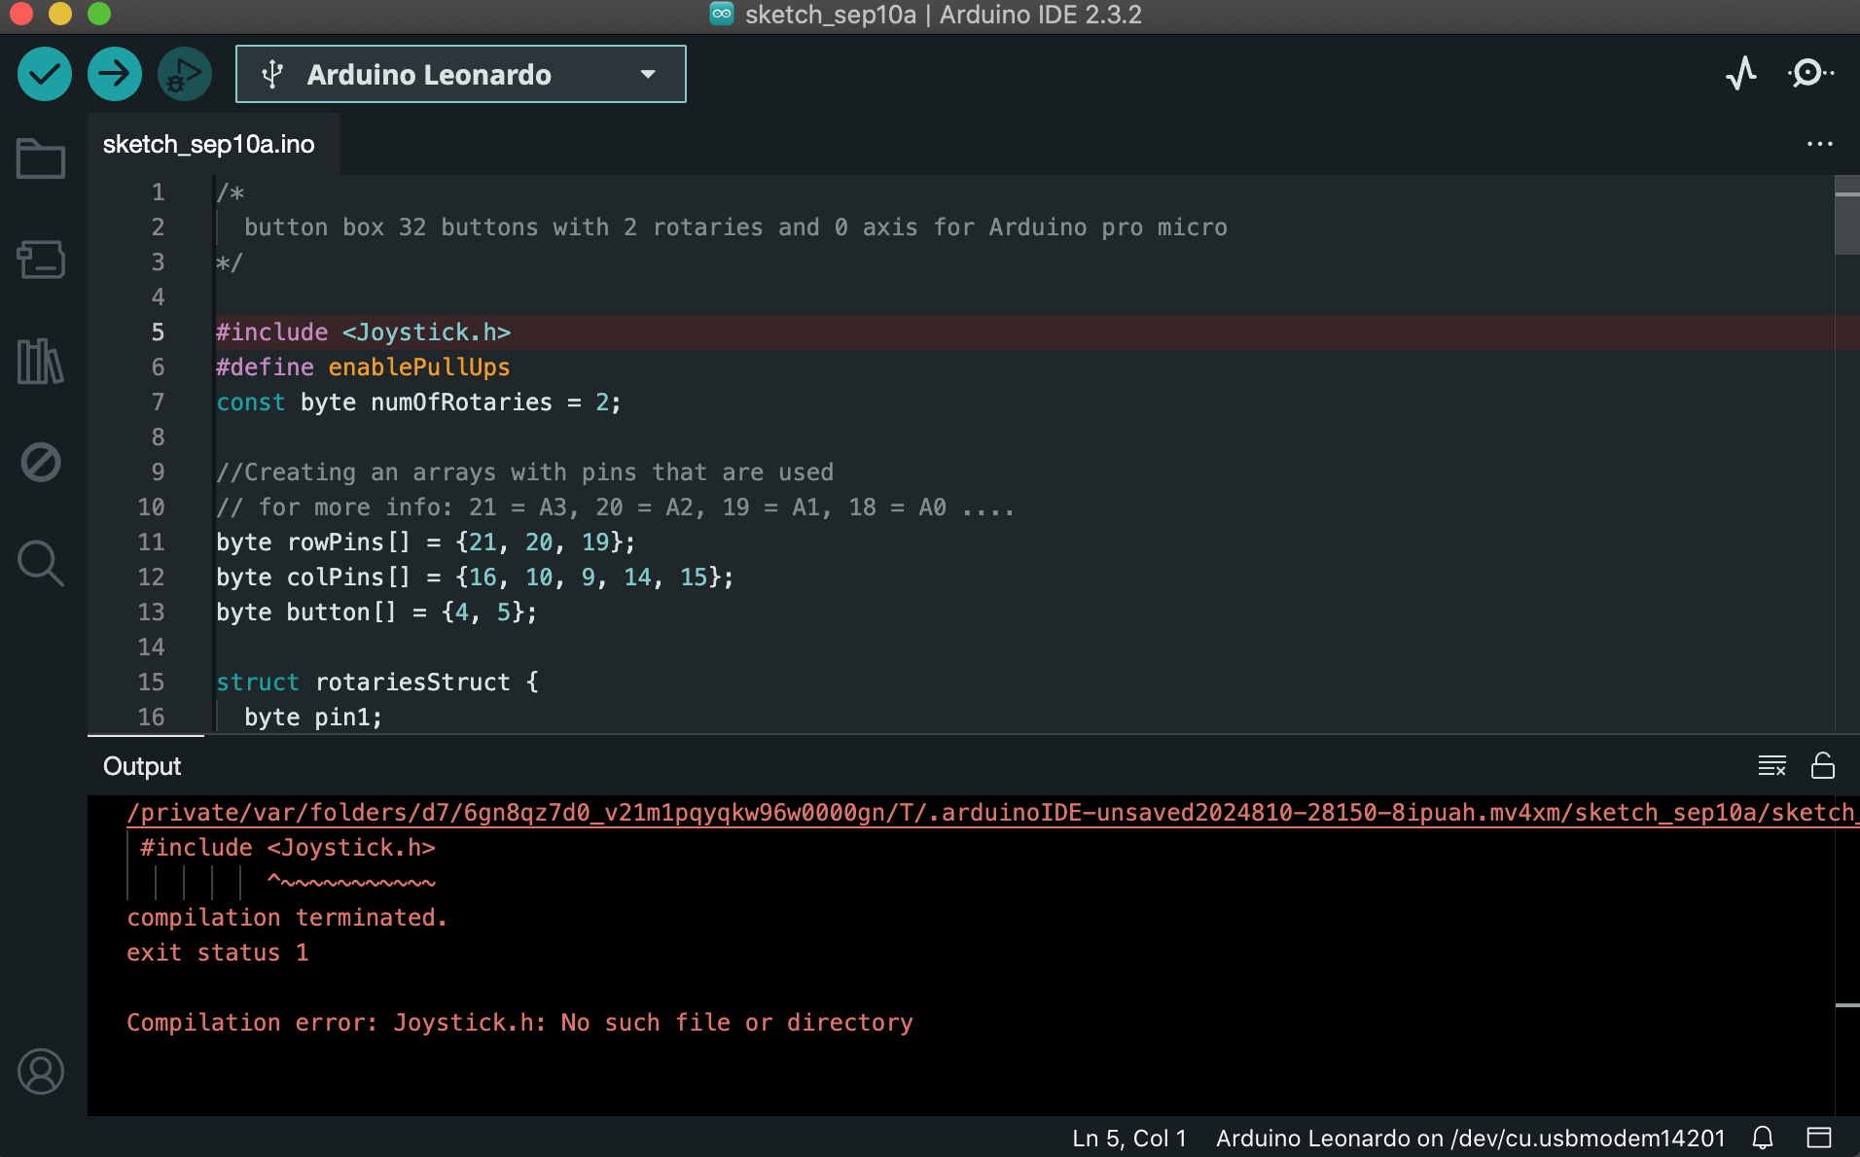Click line number 11 in gutter
This screenshot has height=1157, width=1860.
point(151,543)
